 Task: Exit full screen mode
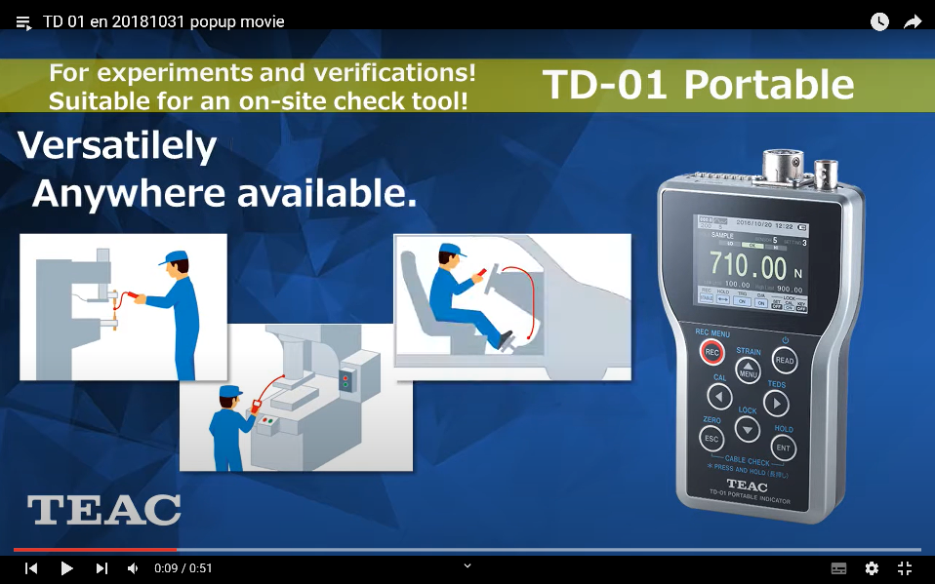pyautogui.click(x=905, y=568)
